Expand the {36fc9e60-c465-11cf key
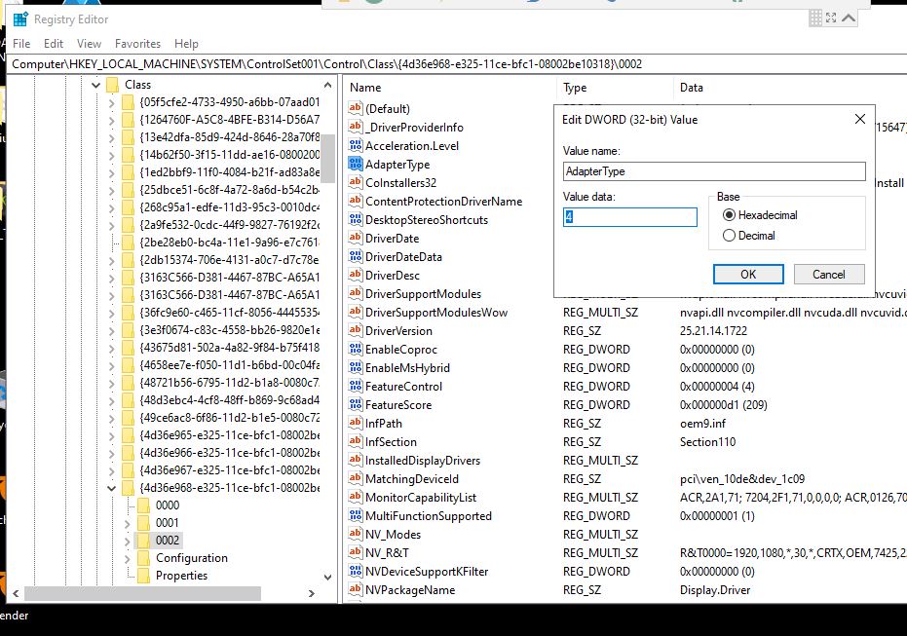Image resolution: width=907 pixels, height=636 pixels. (x=112, y=313)
